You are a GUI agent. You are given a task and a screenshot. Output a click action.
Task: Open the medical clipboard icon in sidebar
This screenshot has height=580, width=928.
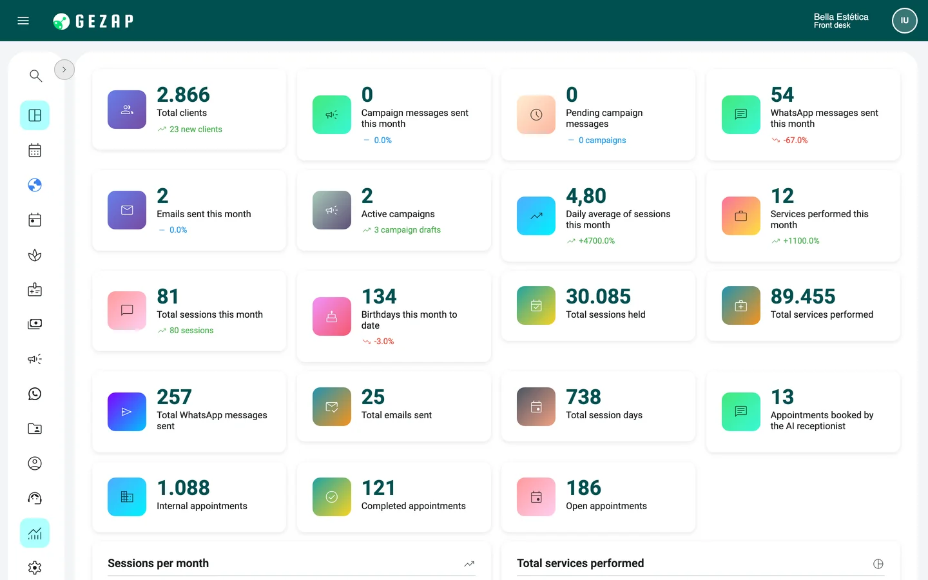click(x=35, y=289)
